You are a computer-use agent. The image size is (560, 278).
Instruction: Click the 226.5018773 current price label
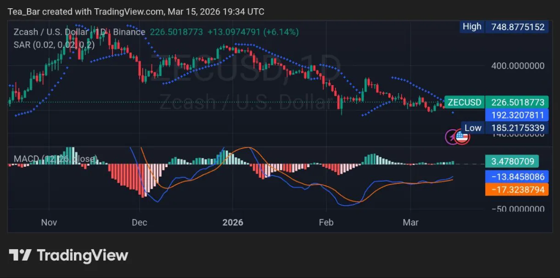tap(517, 102)
